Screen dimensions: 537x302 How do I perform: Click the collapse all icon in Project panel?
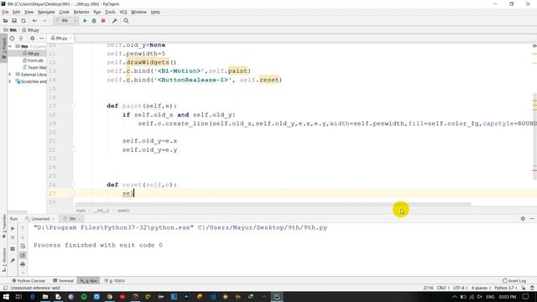click(21, 39)
